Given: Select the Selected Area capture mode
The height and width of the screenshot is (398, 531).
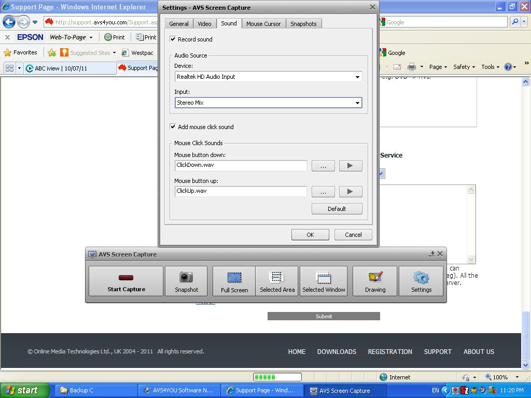Looking at the screenshot, I should pyautogui.click(x=277, y=281).
